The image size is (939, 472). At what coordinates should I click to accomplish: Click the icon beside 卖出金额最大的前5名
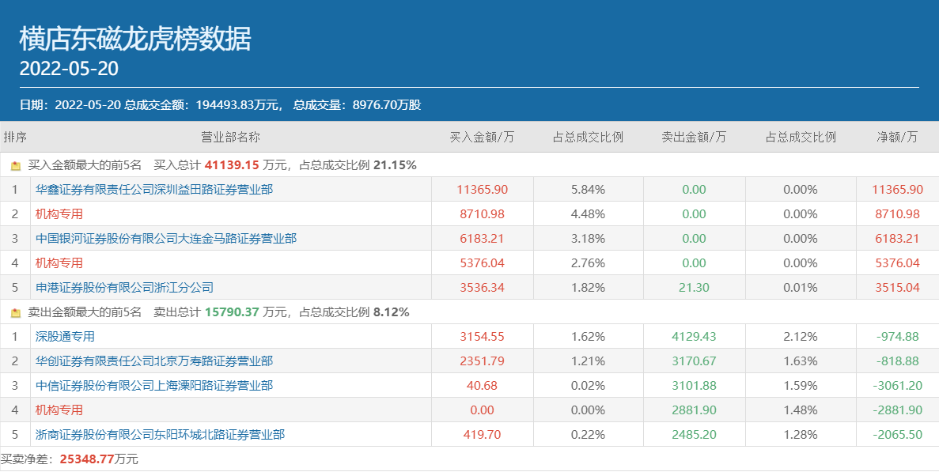(x=16, y=313)
